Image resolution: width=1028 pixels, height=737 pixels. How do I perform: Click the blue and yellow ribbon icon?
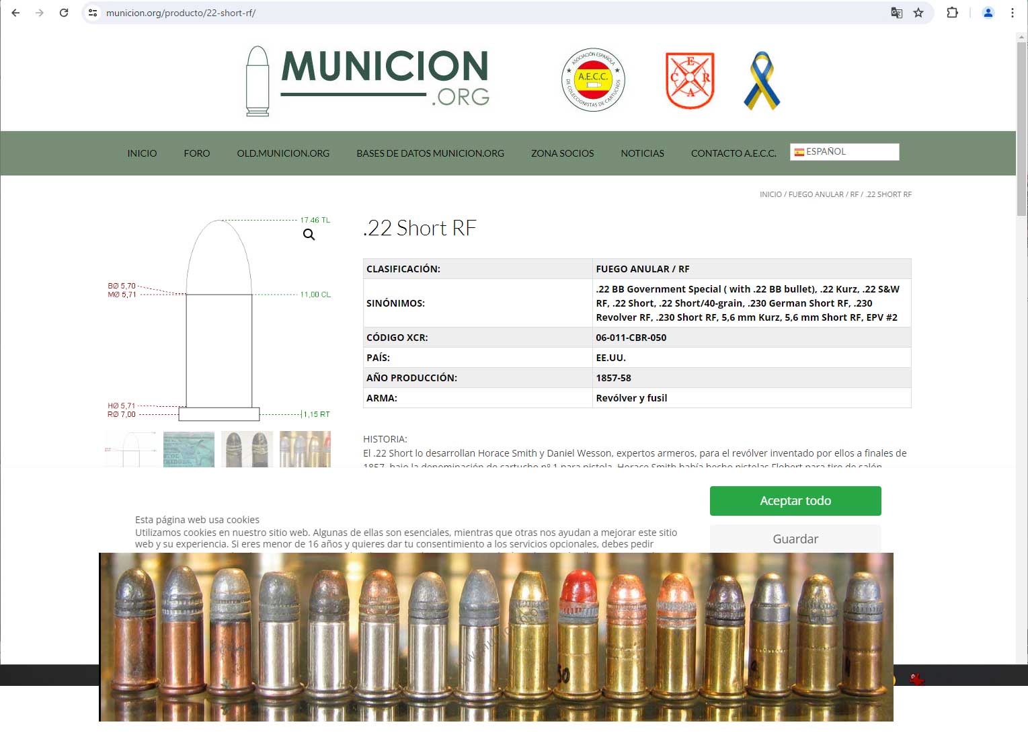762,81
